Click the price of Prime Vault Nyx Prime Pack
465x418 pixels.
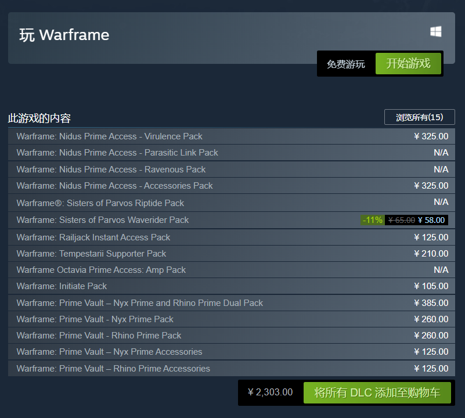(x=431, y=319)
